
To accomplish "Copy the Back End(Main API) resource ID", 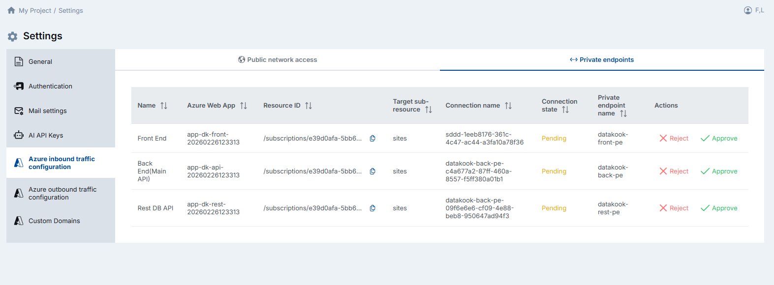I will pos(372,171).
